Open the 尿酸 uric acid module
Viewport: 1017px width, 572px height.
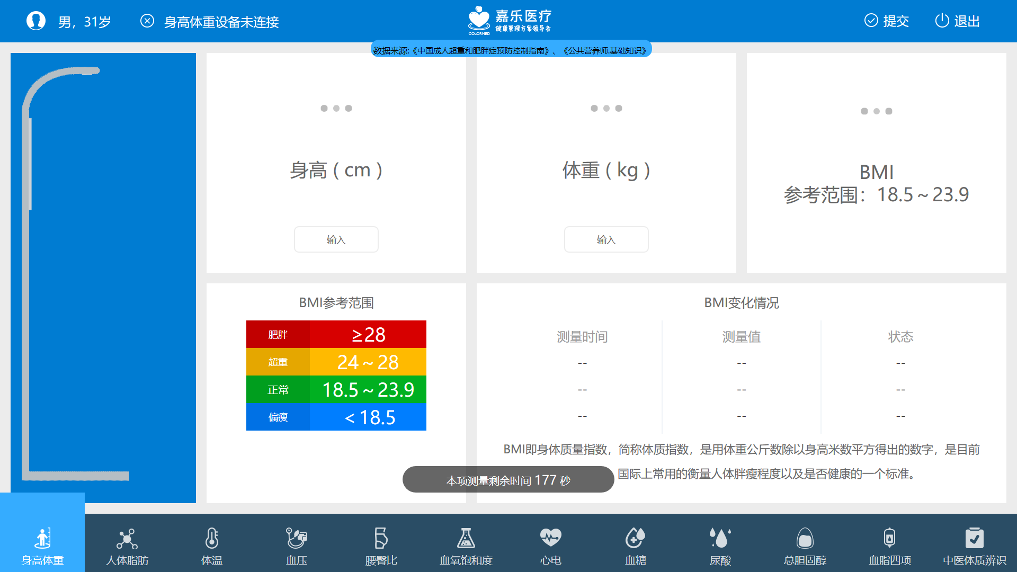coord(720,543)
